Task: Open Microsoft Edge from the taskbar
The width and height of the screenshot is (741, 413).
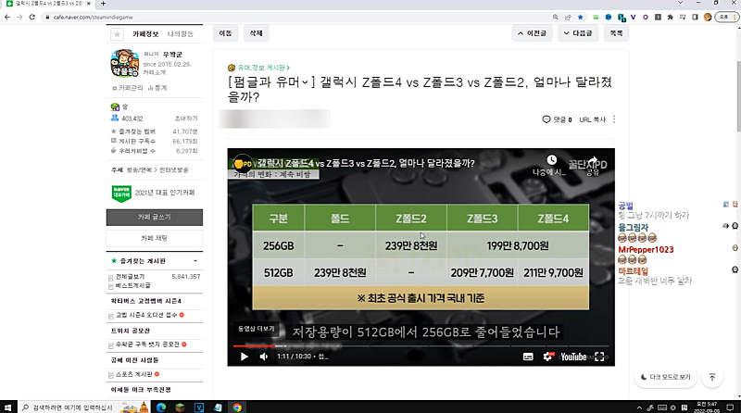Action: coord(160,407)
